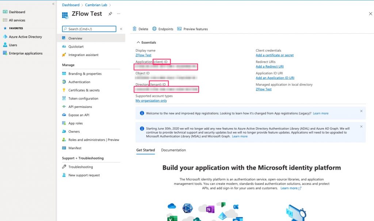Open Learn more link under identity platform description

pyautogui.click(x=291, y=188)
